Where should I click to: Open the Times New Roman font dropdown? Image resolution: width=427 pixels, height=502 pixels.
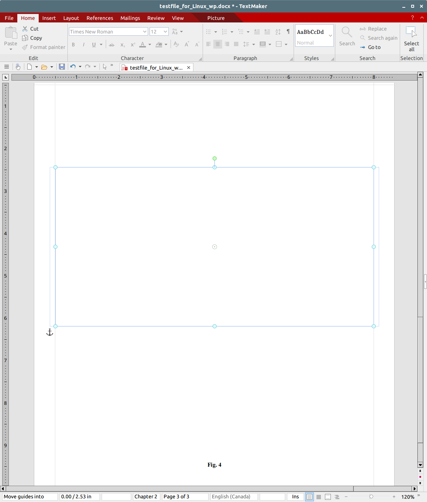coord(145,32)
